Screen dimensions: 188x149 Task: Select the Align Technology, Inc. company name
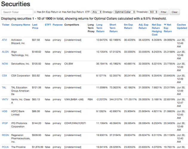[x=20, y=53]
